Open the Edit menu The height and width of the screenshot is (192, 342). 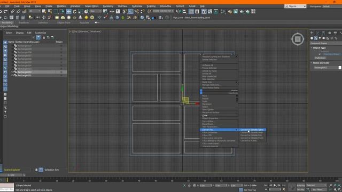(x=7, y=6)
